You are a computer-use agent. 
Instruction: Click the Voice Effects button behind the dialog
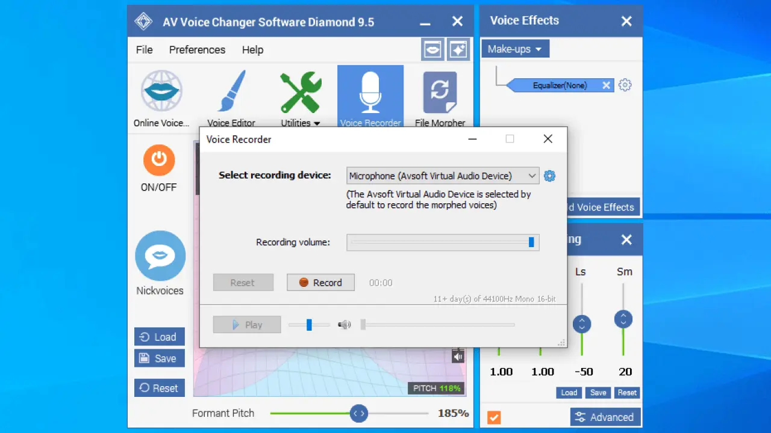[x=602, y=207]
